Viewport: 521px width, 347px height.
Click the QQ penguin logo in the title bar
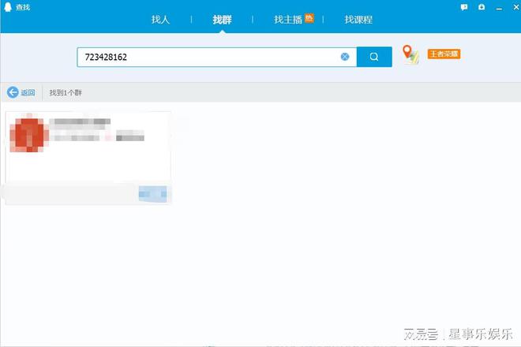tap(8, 6)
